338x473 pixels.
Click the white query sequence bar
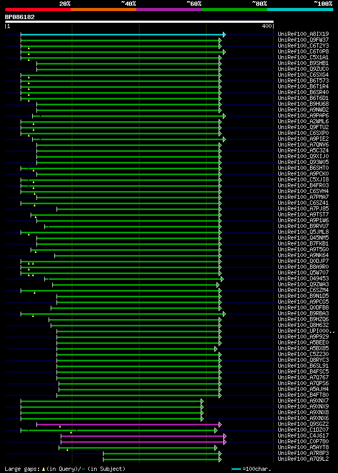click(139, 22)
